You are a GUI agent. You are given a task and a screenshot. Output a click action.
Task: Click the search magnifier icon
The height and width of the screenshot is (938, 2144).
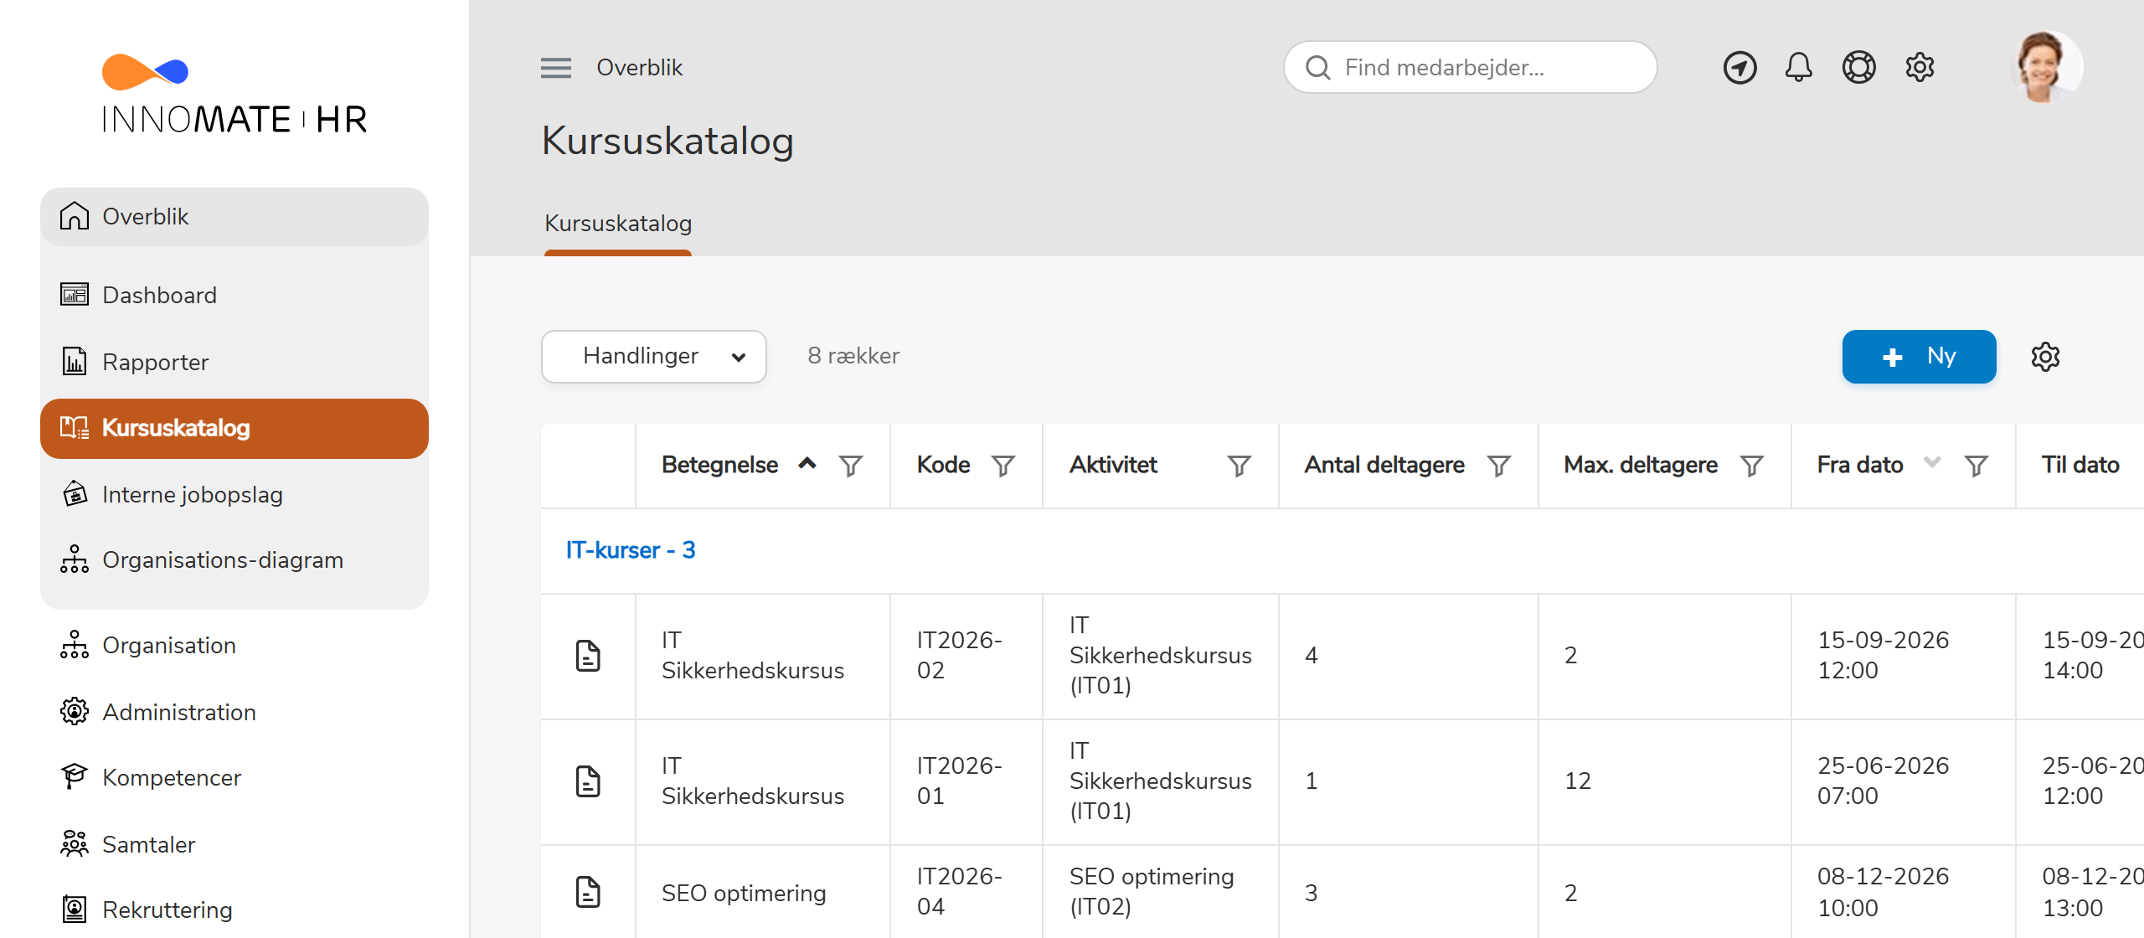click(x=1317, y=68)
